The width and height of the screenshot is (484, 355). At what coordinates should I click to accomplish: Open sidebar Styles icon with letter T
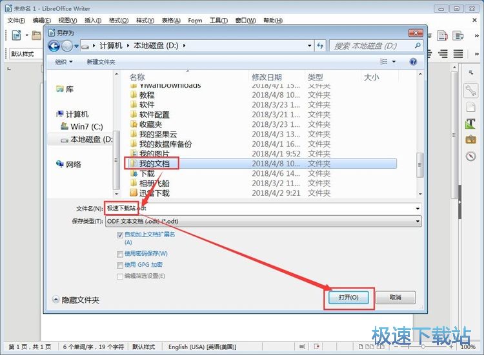[x=470, y=124]
